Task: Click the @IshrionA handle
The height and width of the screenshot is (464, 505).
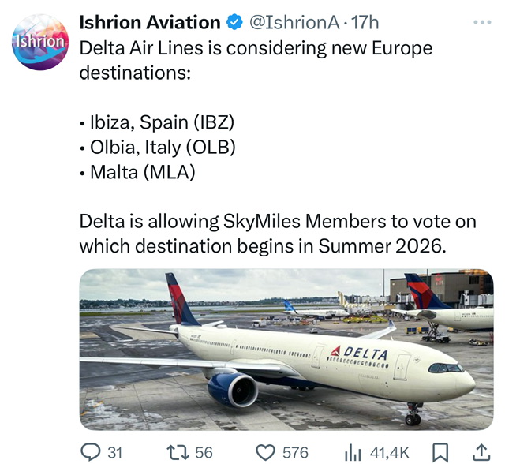Action: [297, 23]
